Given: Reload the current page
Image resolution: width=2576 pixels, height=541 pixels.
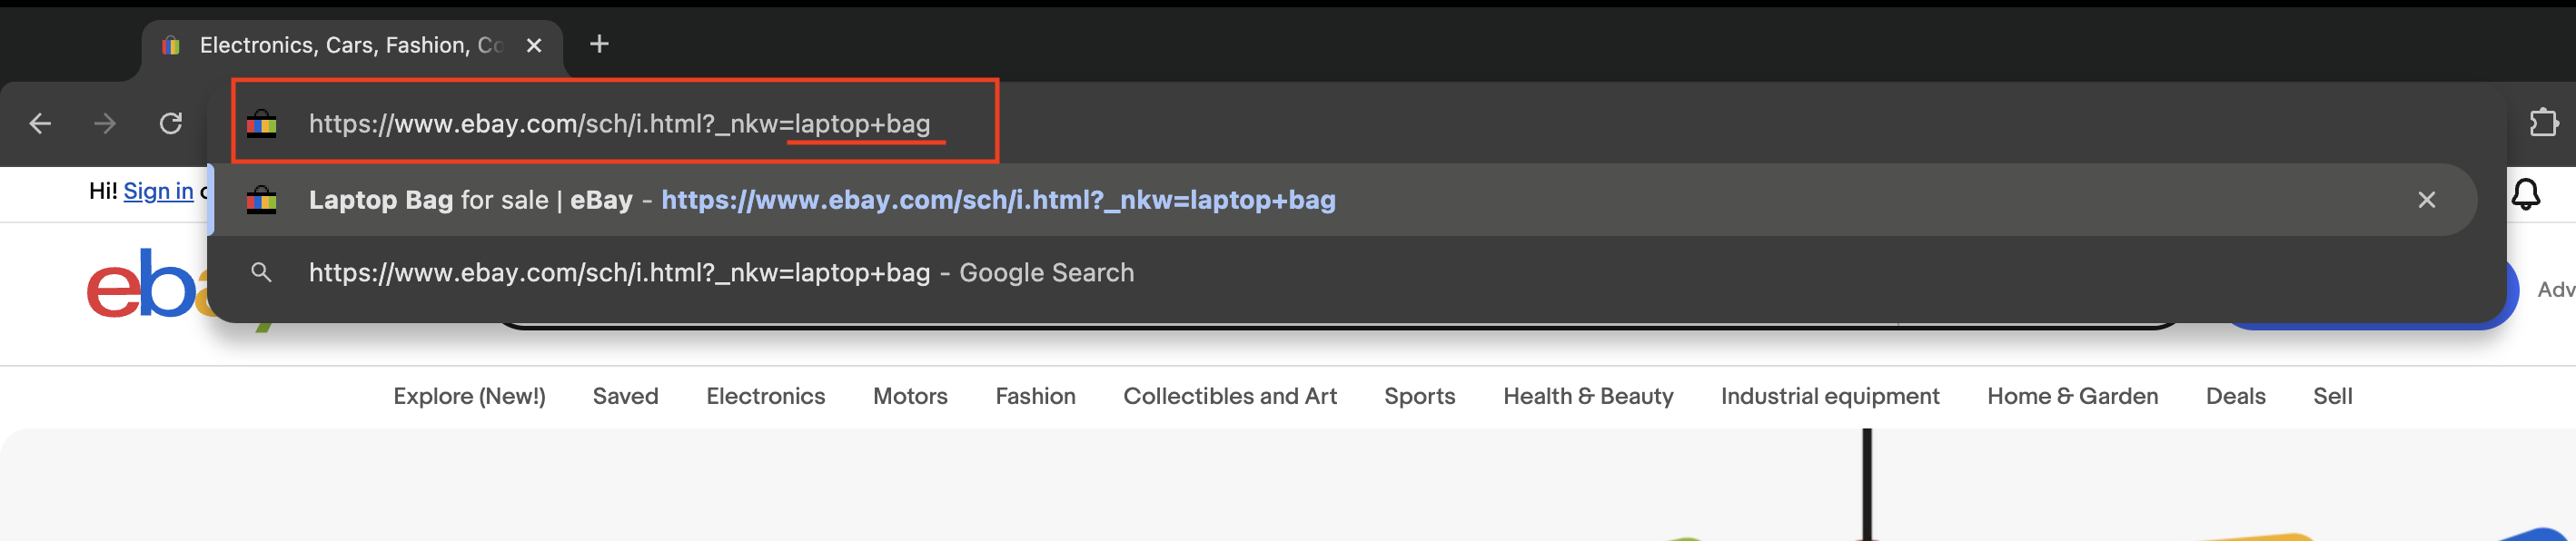Looking at the screenshot, I should 170,123.
